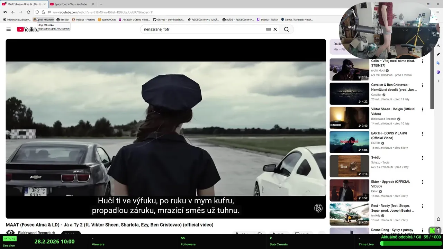Open the 'DeepL Translate' bookmark

(297, 20)
